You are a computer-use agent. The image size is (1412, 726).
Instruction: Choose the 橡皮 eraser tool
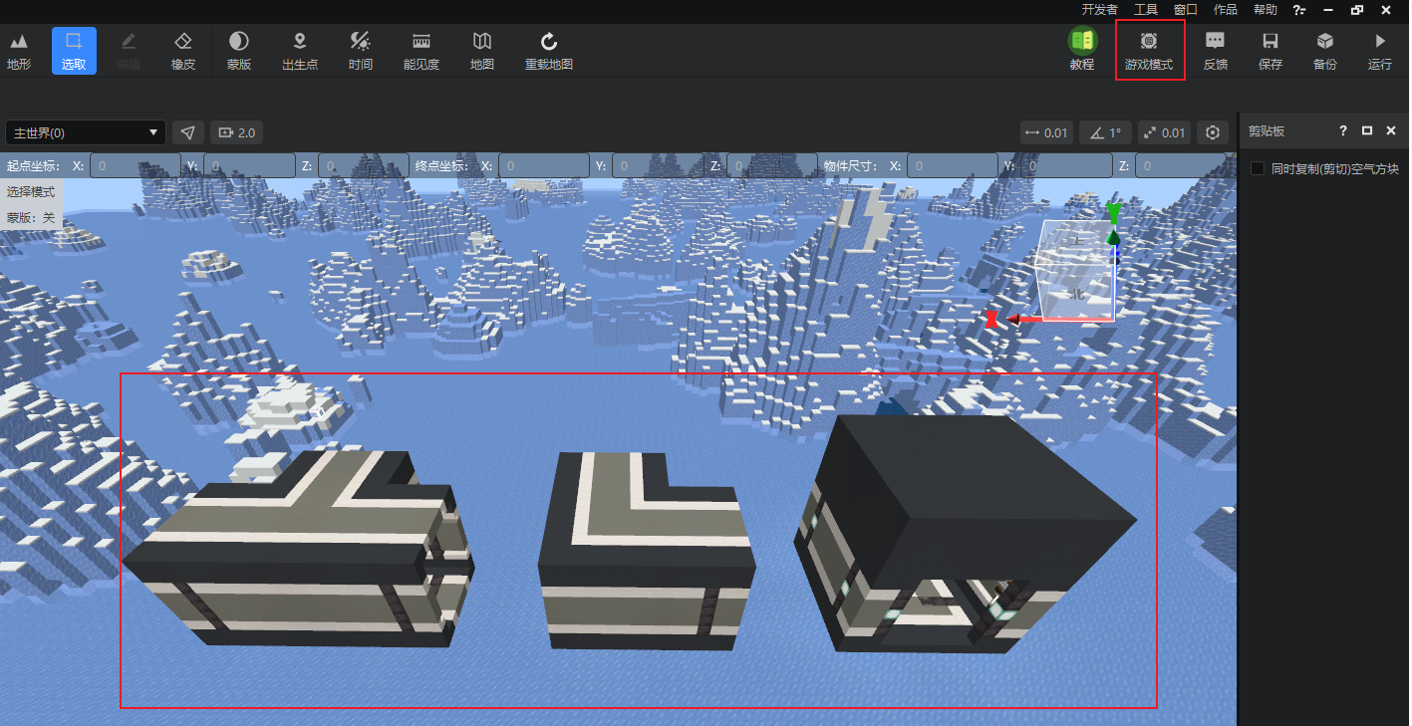183,51
